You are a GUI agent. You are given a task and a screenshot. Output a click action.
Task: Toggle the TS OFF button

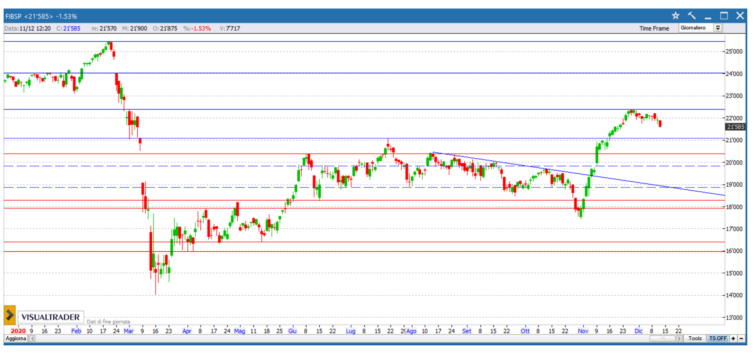(x=717, y=339)
